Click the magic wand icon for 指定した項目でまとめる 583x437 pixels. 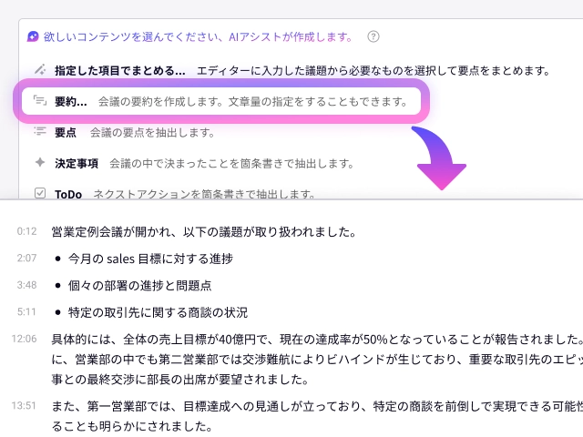(39, 70)
